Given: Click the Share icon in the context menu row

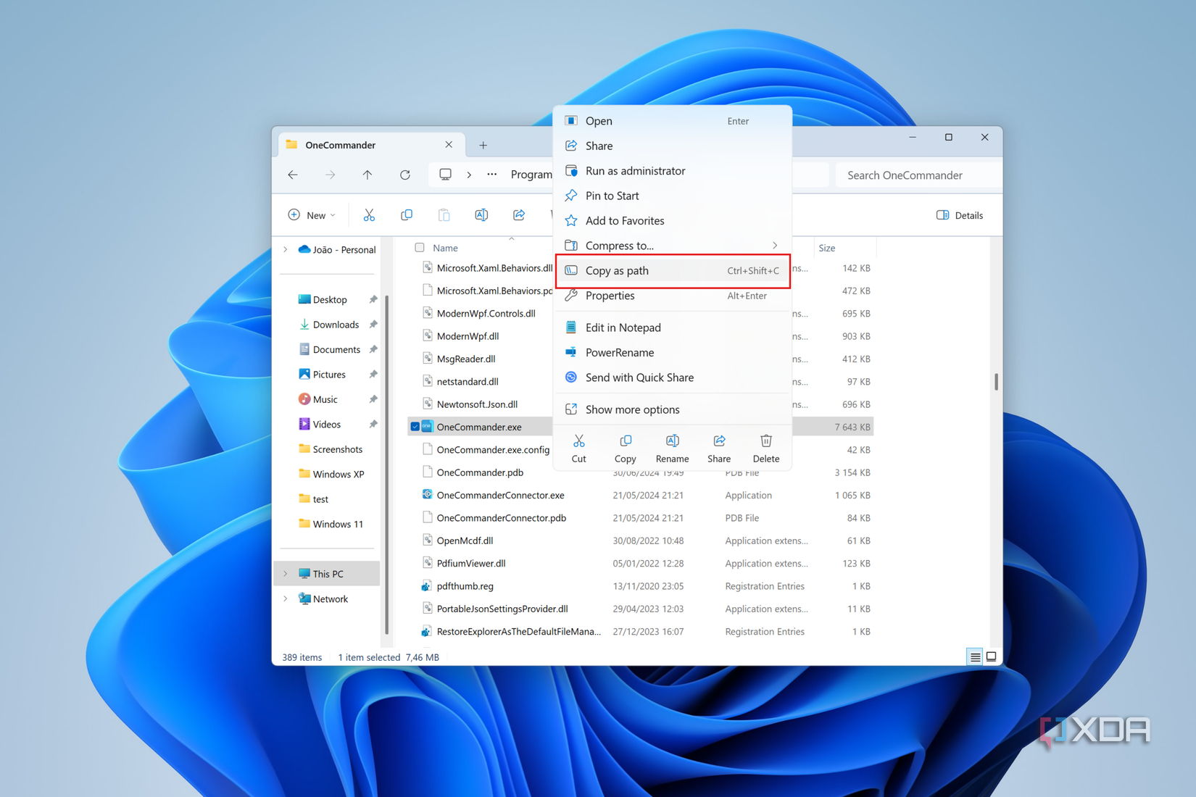Looking at the screenshot, I should 718,447.
